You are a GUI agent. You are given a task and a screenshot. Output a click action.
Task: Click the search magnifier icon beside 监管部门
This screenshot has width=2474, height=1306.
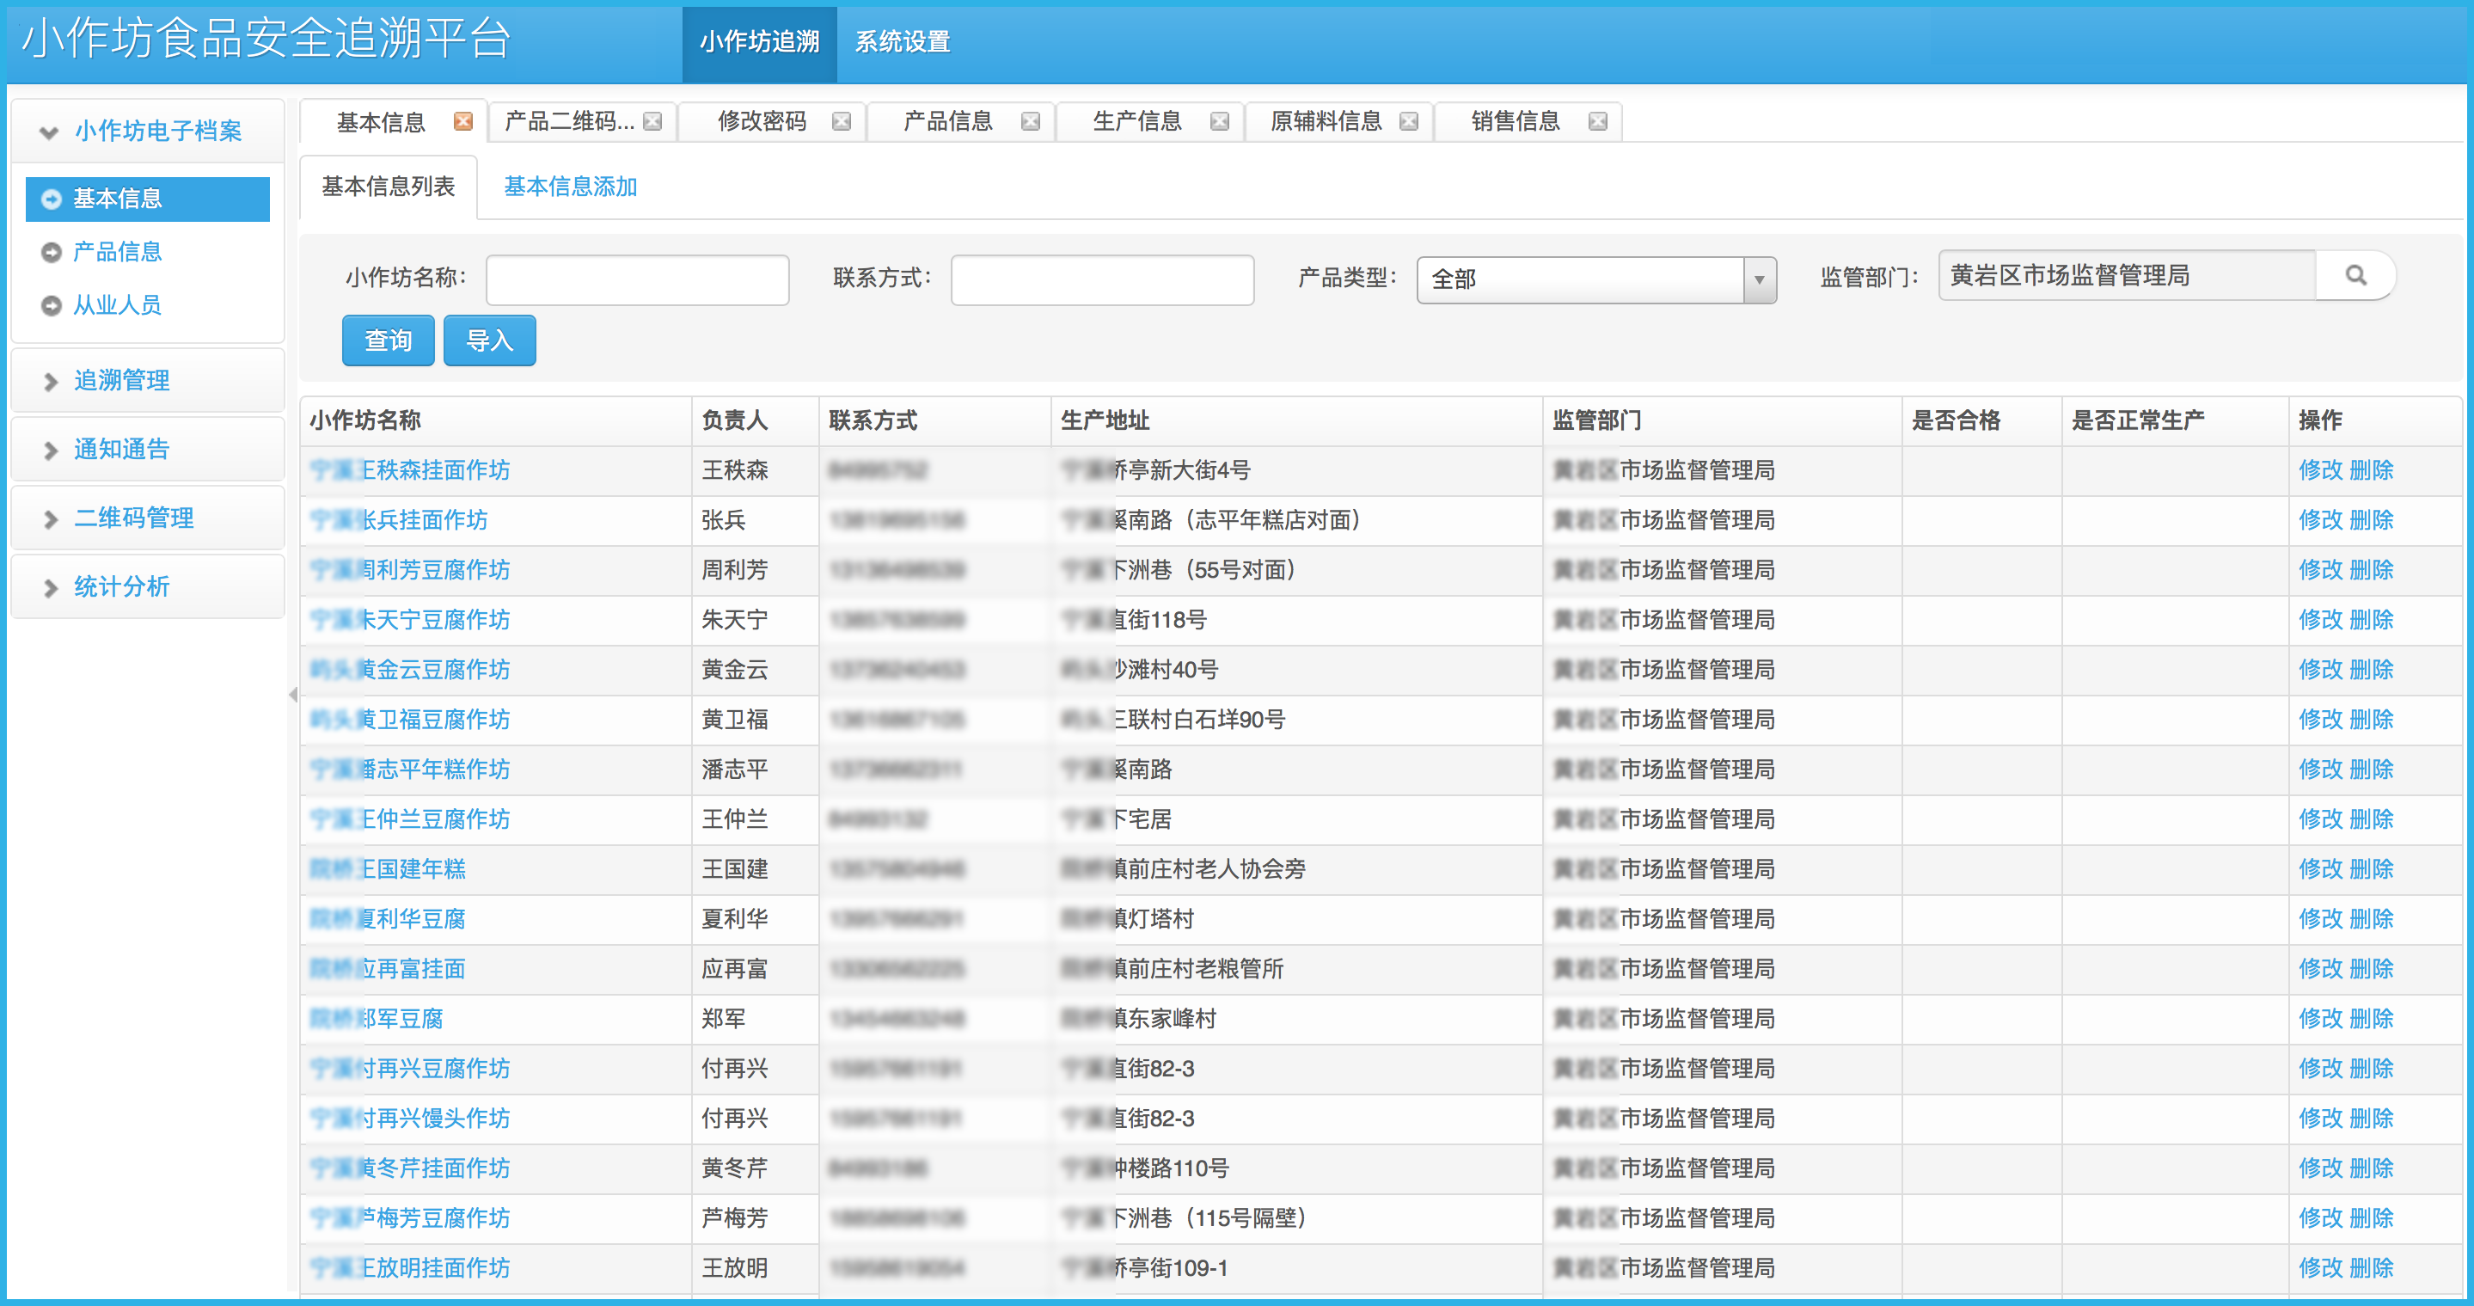pos(2355,276)
